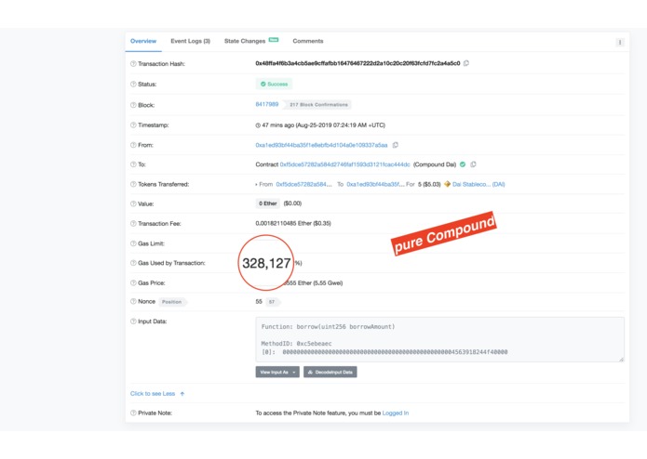Click the help icon beside Transaction Fee
This screenshot has height=459, width=647.
point(133,224)
